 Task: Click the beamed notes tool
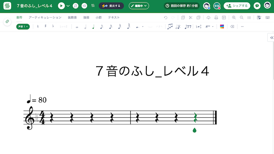click(x=170, y=27)
